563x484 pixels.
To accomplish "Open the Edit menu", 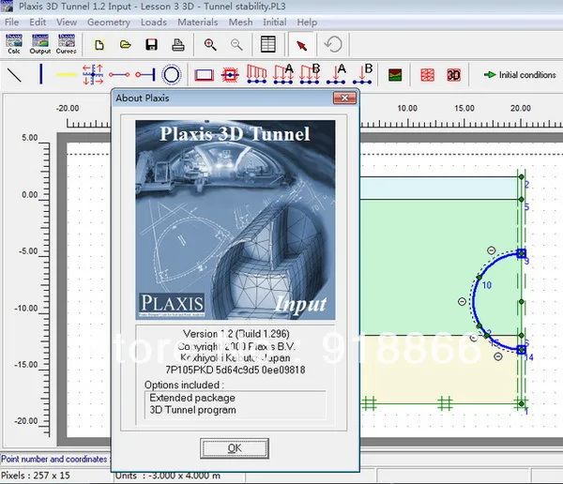I will (x=38, y=23).
